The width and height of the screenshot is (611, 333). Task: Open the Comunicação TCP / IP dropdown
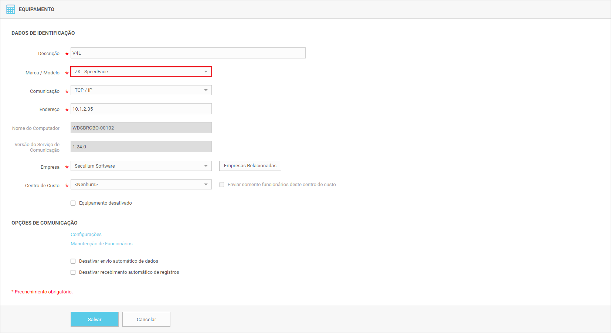141,90
